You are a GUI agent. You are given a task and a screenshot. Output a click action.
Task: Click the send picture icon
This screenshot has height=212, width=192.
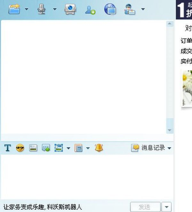(33, 148)
